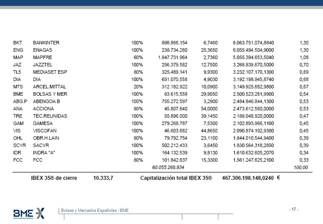Image resolution: width=323 pixels, height=224 pixels.
Task: Select total weight 100,00
Action: [301, 167]
